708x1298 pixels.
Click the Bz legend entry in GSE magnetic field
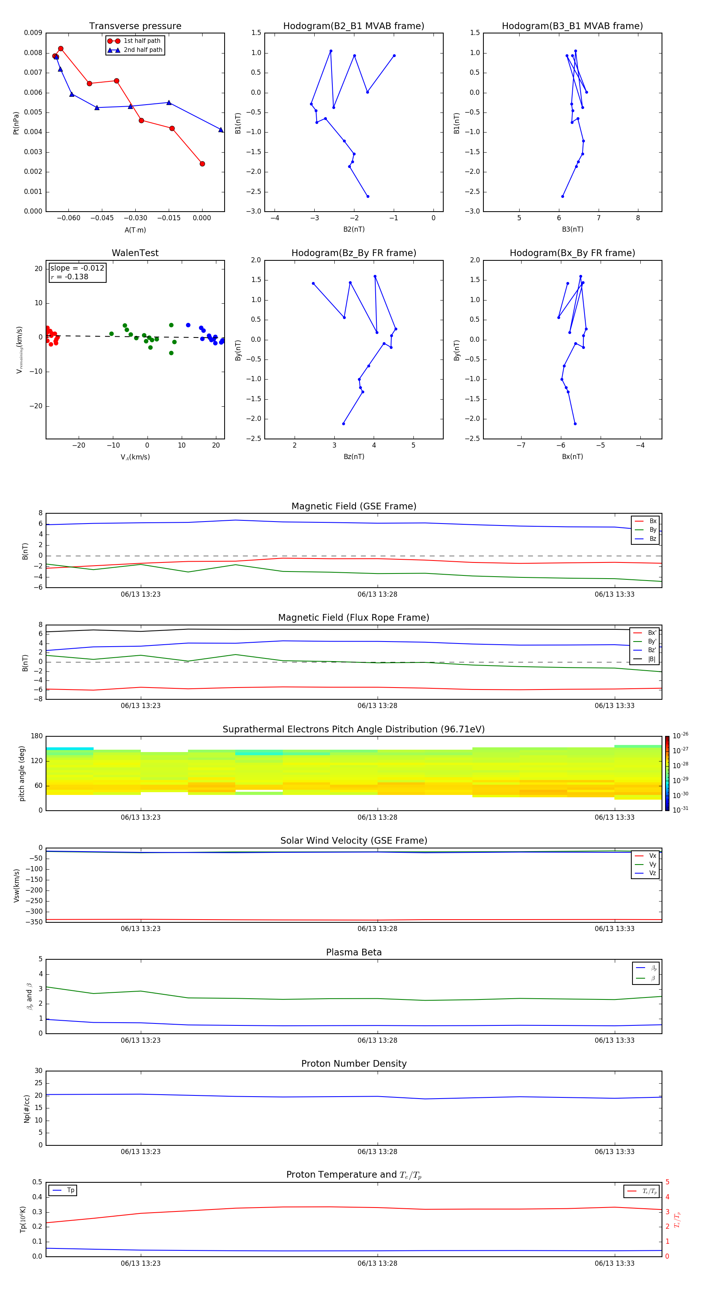click(645, 539)
